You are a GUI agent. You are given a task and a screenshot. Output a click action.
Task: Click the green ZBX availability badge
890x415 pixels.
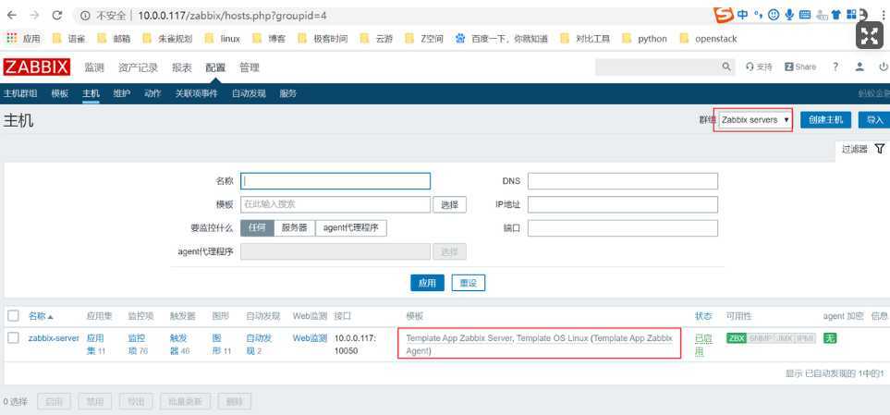click(737, 338)
